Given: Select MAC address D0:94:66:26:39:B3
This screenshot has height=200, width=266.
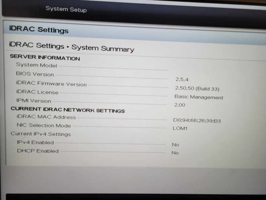Looking at the screenshot, I should click(197, 121).
